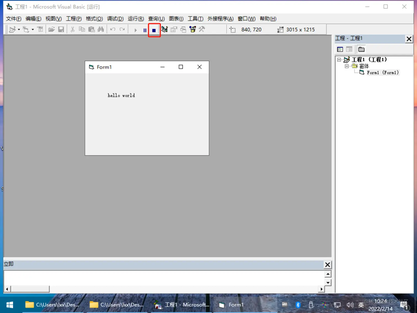Click the Add Form toolbar icon
417x313 pixels.
pos(26,29)
